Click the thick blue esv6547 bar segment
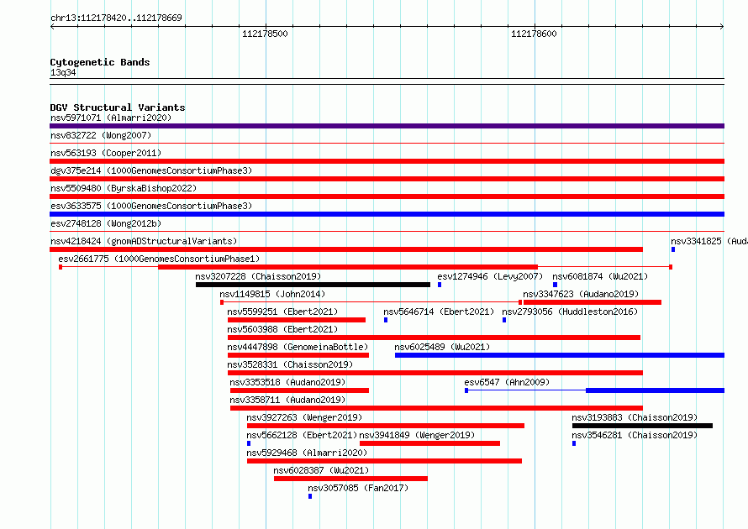The image size is (748, 529). pos(655,390)
